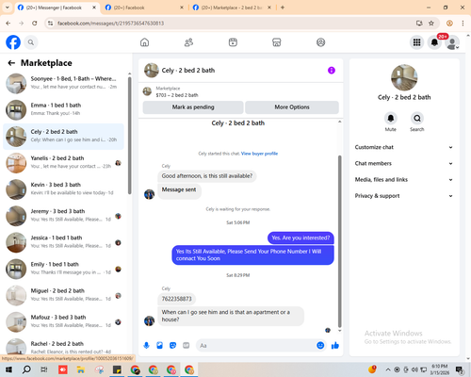Click More Options button

[292, 107]
